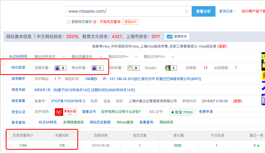The image size is (265, 153).
Task: Click 更新 after the 审核时间 date
Action: click(x=237, y=101)
